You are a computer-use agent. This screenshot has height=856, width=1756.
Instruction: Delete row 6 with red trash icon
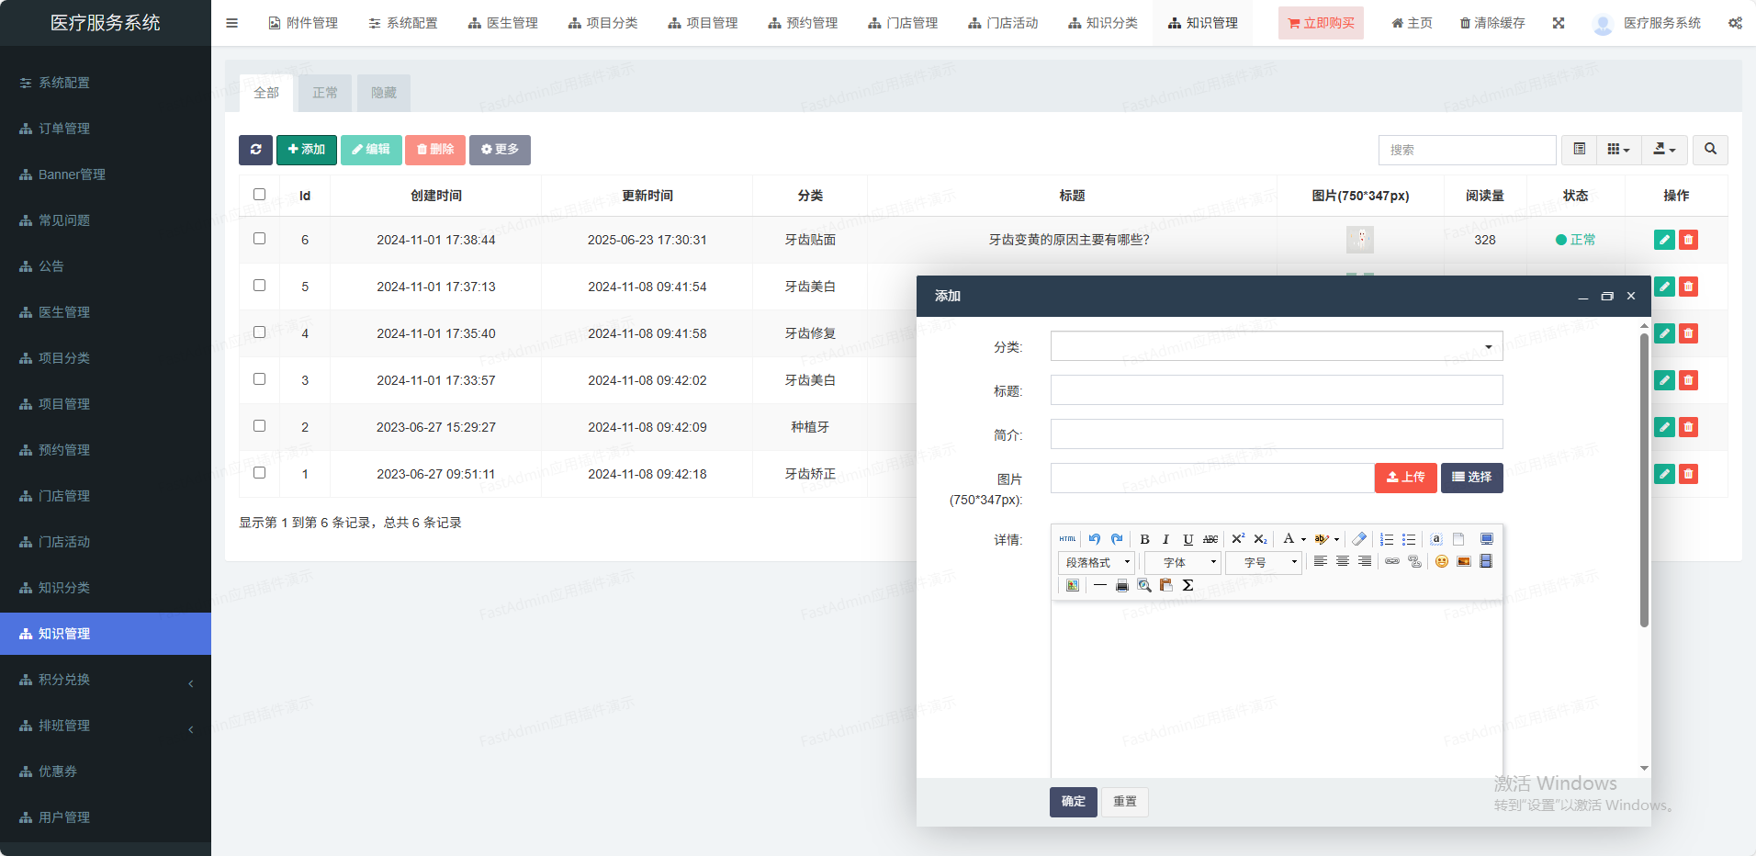click(x=1688, y=240)
